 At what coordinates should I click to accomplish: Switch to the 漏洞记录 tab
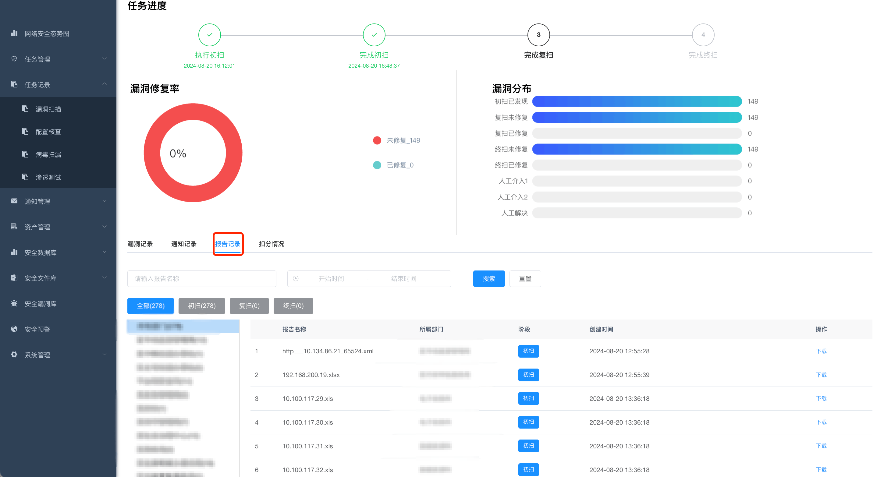[x=140, y=244]
